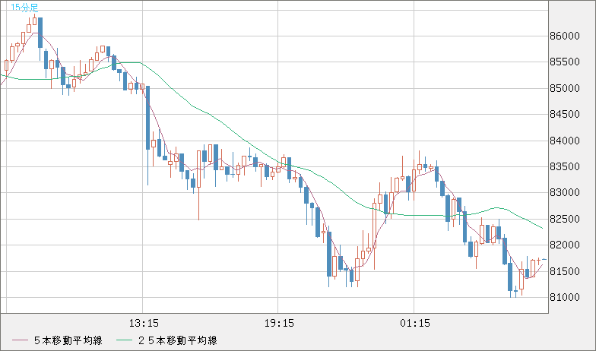The width and height of the screenshot is (596, 351).
Task: Click the 19:15 time axis label
Action: tap(279, 324)
